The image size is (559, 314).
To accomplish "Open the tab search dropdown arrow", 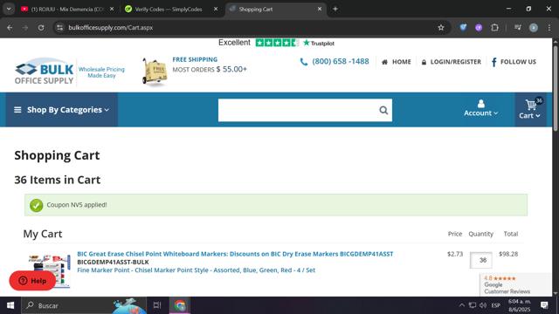I will click(x=9, y=9).
